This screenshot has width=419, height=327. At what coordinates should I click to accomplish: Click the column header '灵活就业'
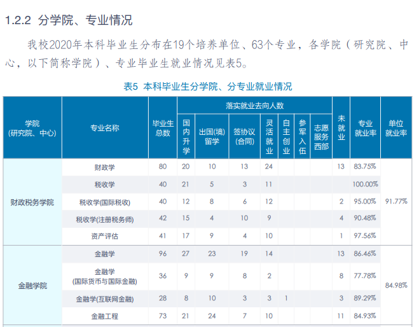pyautogui.click(x=270, y=137)
